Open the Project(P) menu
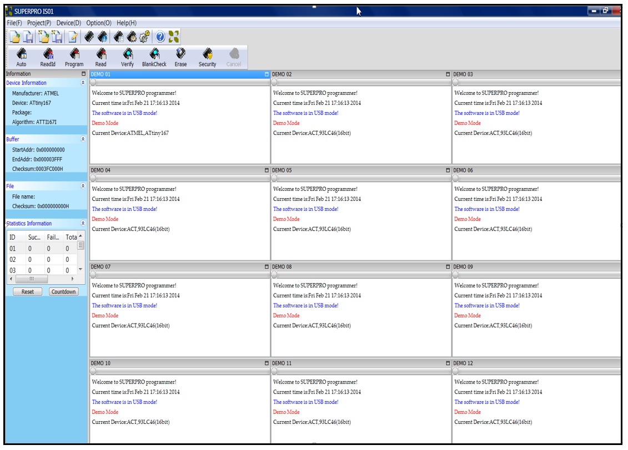The width and height of the screenshot is (628, 450). coord(39,23)
